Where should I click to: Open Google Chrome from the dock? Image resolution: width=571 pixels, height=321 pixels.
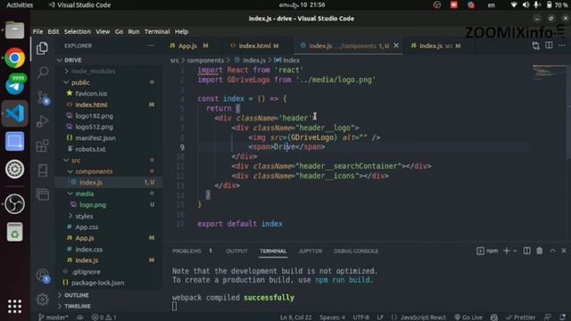14,58
